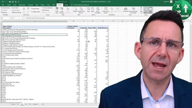Click the Active Field name input box
The height and width of the screenshot is (108, 192).
16,10
